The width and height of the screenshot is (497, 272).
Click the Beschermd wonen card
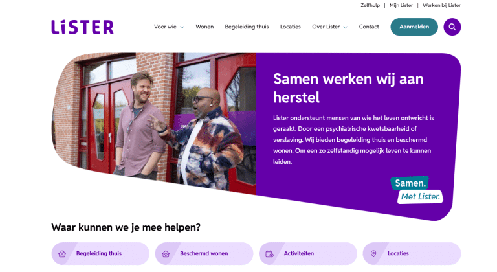pyautogui.click(x=204, y=254)
